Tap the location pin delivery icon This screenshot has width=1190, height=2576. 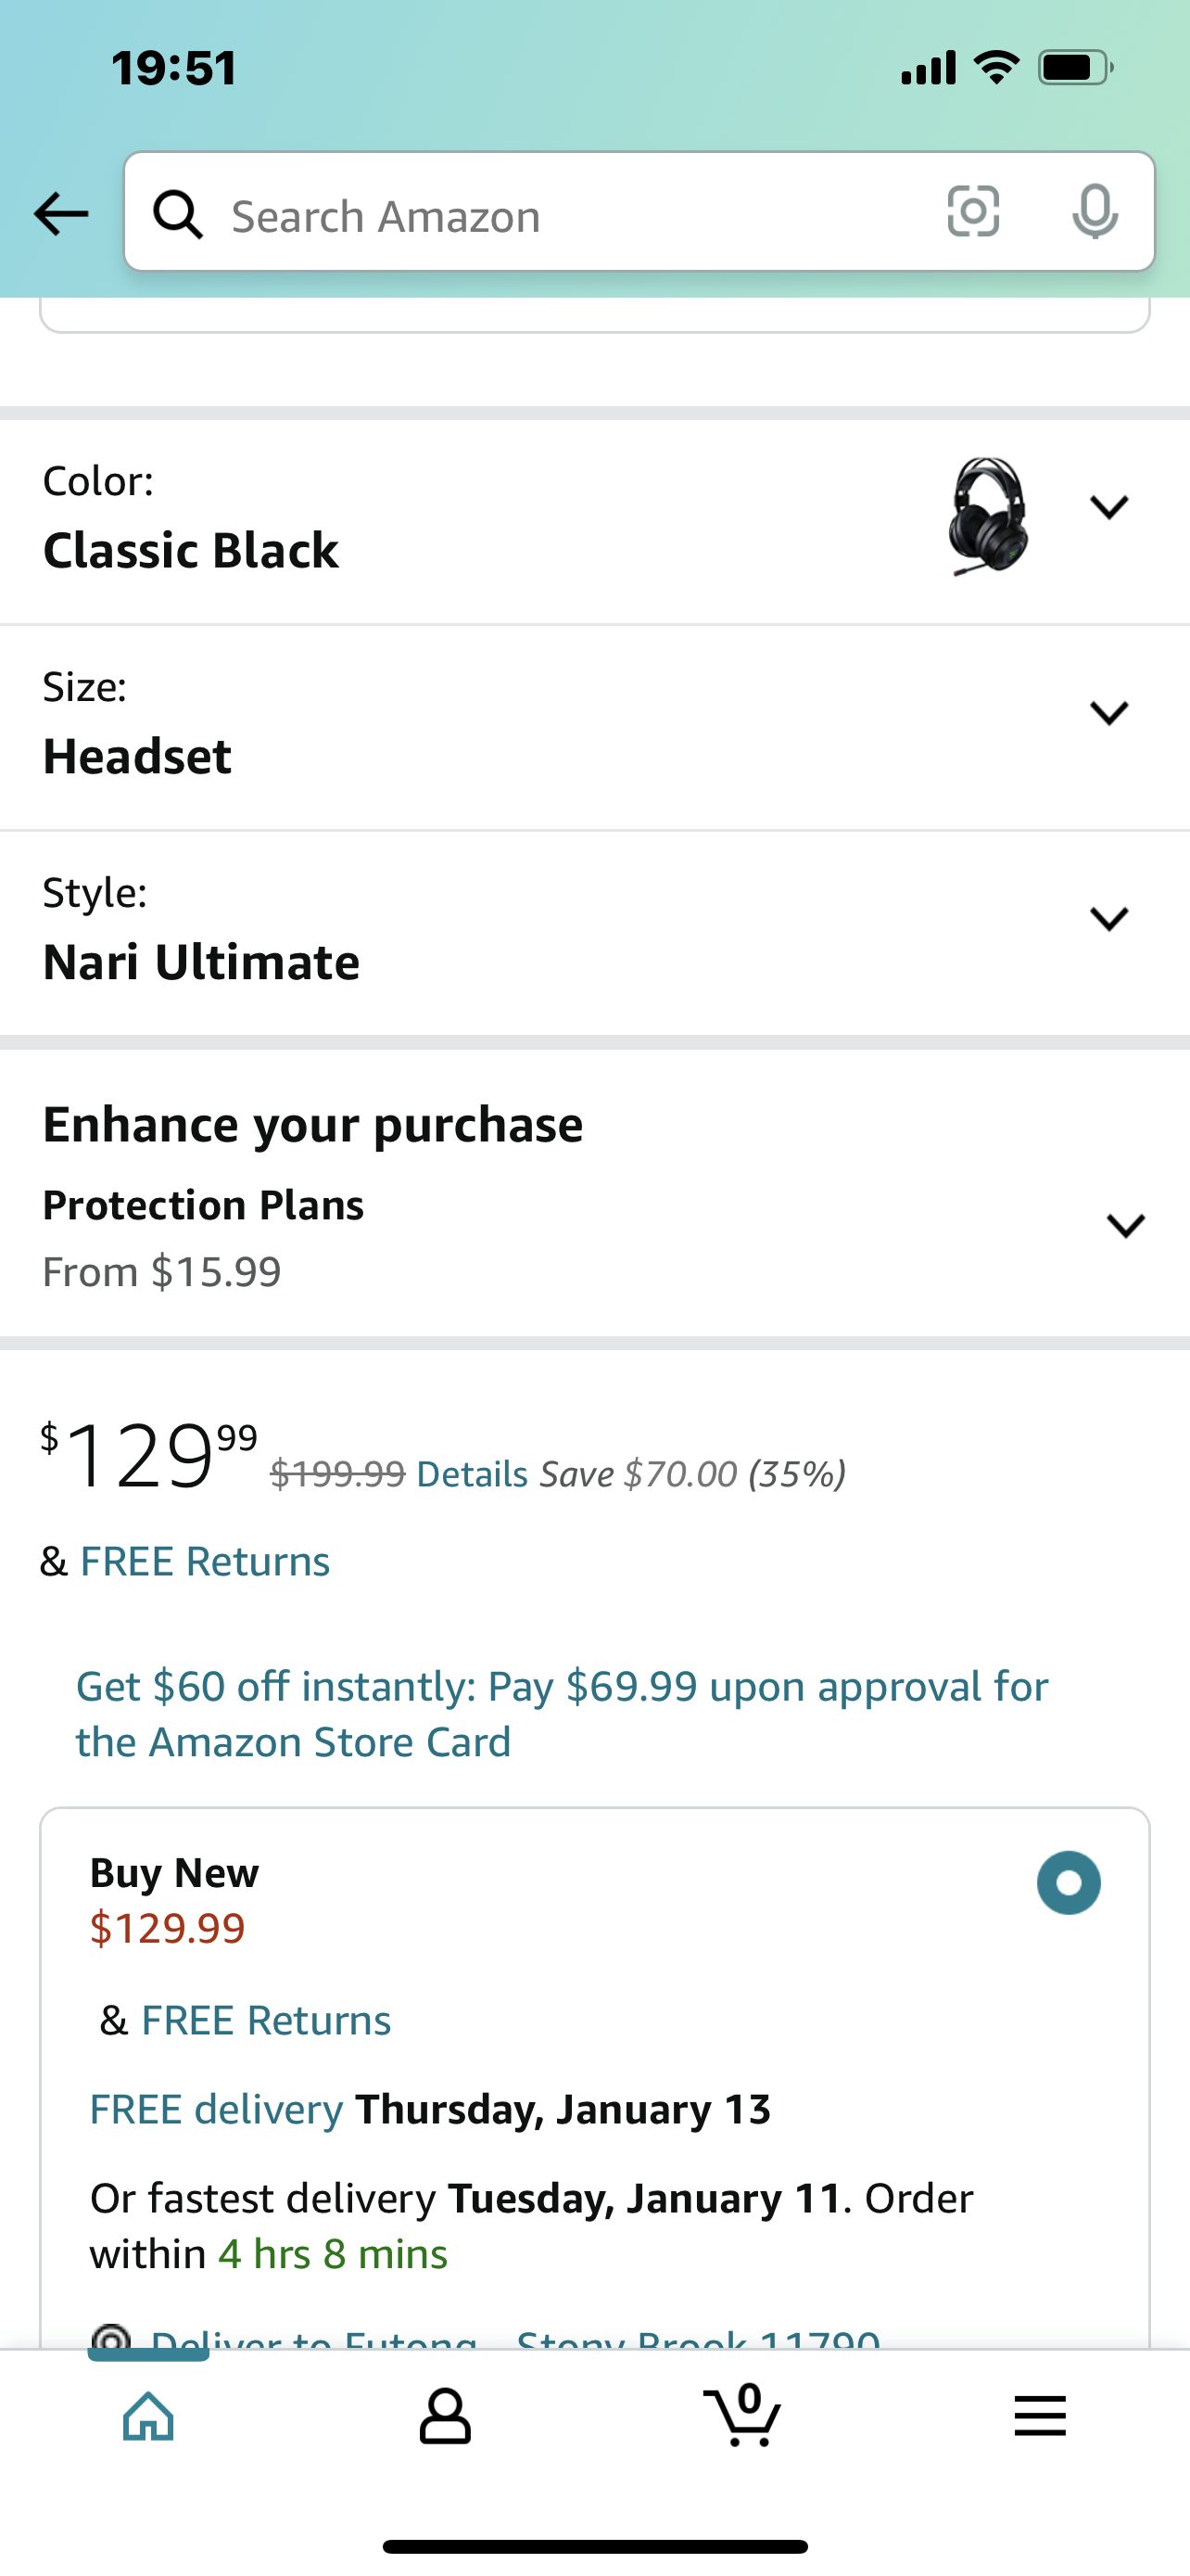pos(111,2338)
